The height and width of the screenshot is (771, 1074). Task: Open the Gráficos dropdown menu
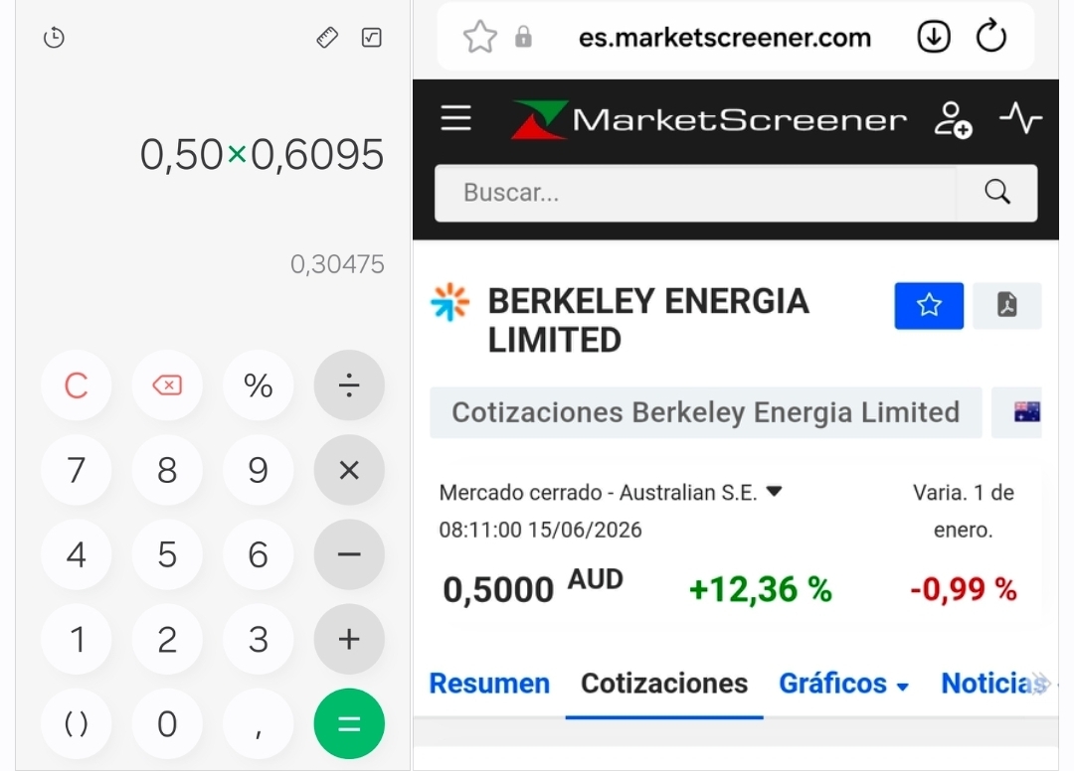(844, 684)
